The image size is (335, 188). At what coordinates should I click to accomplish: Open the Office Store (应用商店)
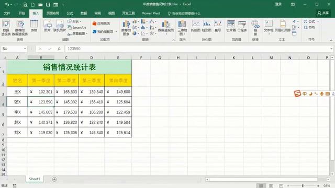[101, 23]
